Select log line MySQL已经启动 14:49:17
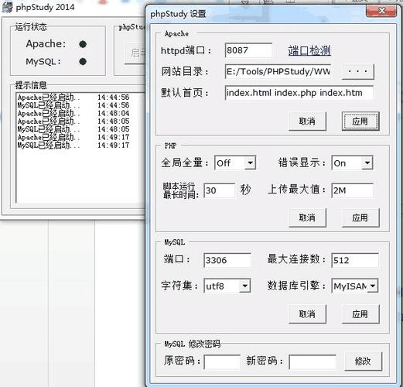 [73, 146]
